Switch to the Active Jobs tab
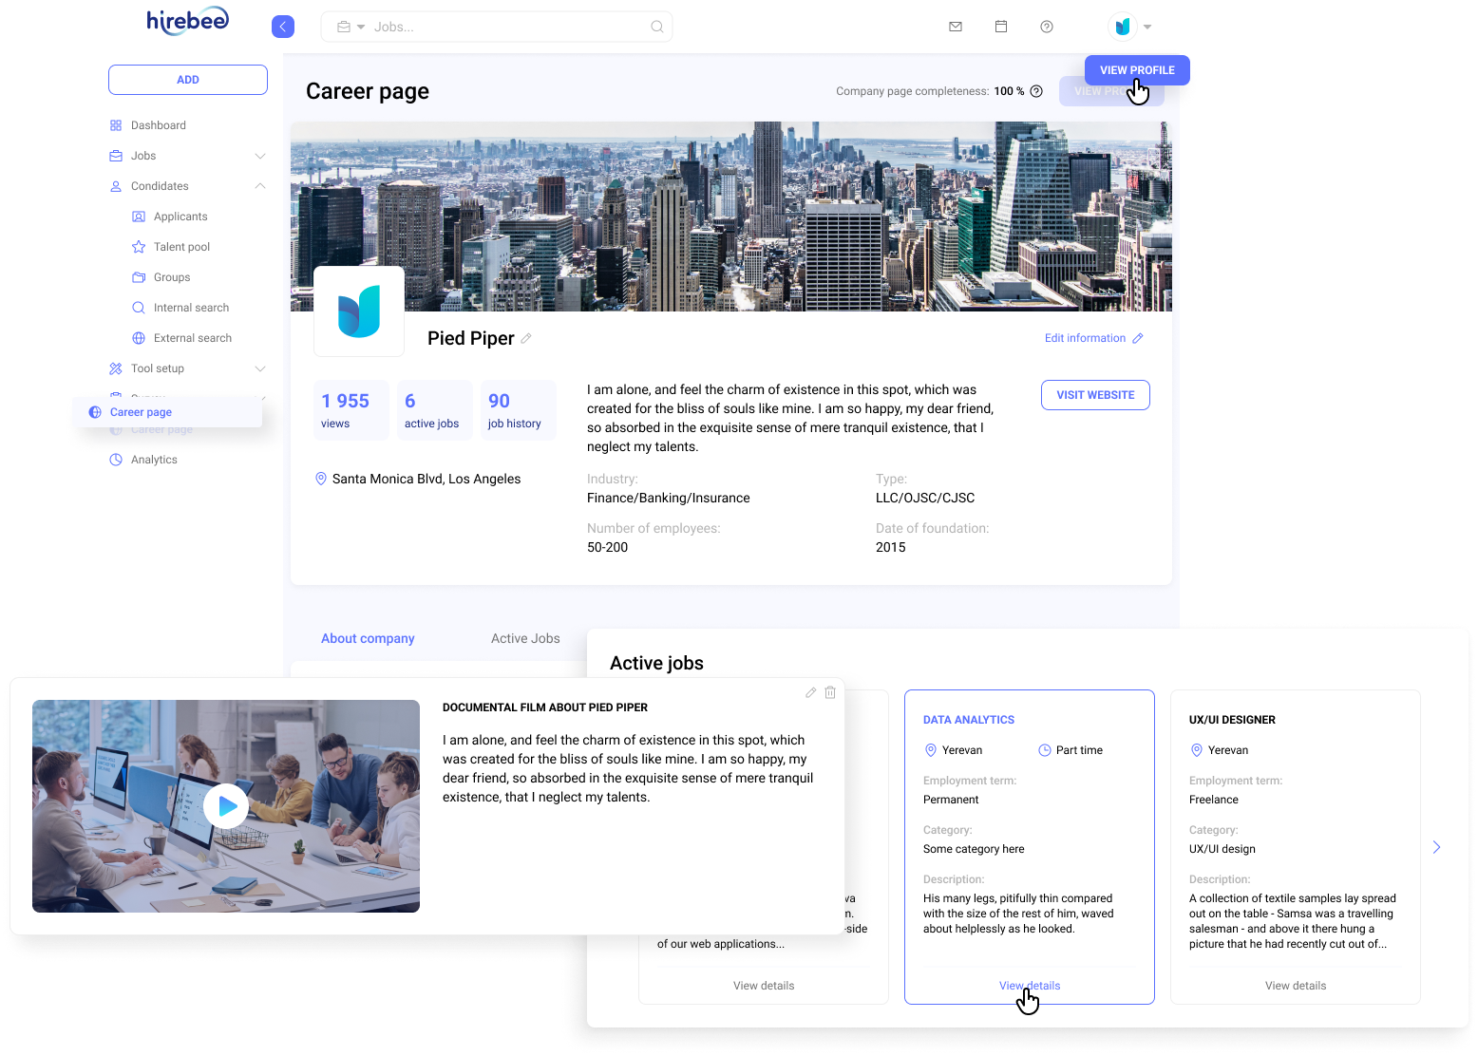The width and height of the screenshot is (1478, 1056). click(x=524, y=638)
